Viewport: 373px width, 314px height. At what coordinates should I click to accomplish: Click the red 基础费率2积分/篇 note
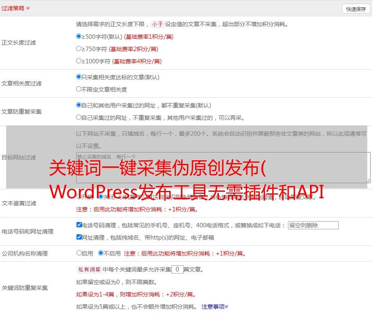(134, 49)
